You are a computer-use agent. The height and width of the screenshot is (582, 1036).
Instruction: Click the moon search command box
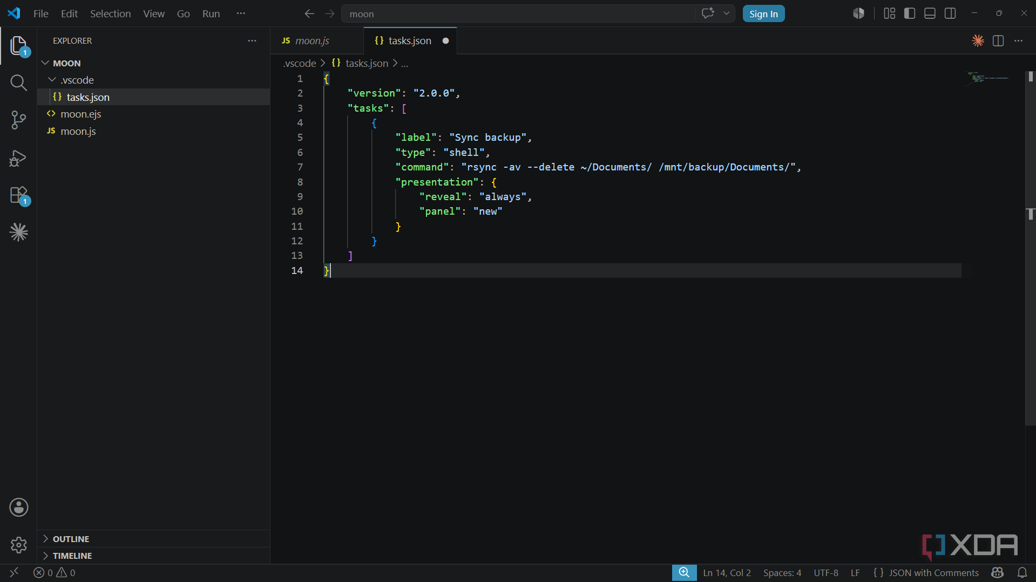pyautogui.click(x=519, y=14)
